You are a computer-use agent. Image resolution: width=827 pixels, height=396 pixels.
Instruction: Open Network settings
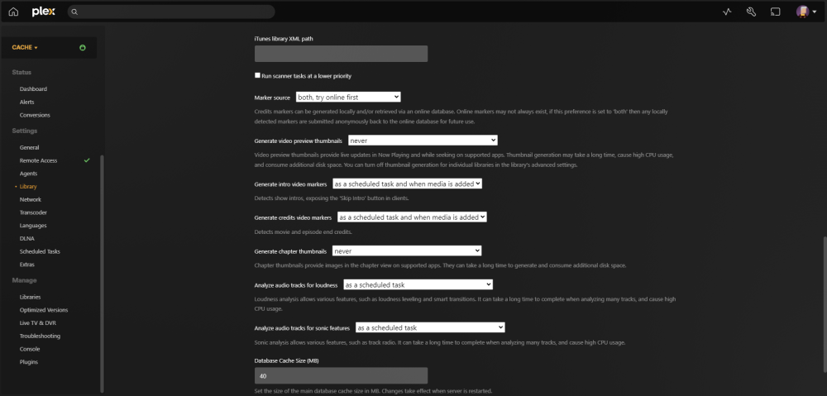point(30,199)
